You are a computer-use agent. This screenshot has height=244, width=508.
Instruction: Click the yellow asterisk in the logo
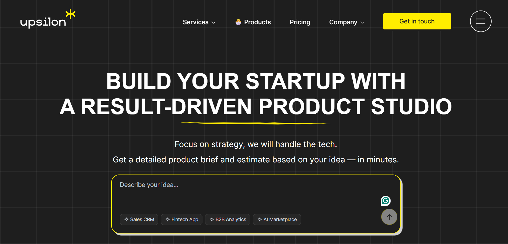(71, 14)
